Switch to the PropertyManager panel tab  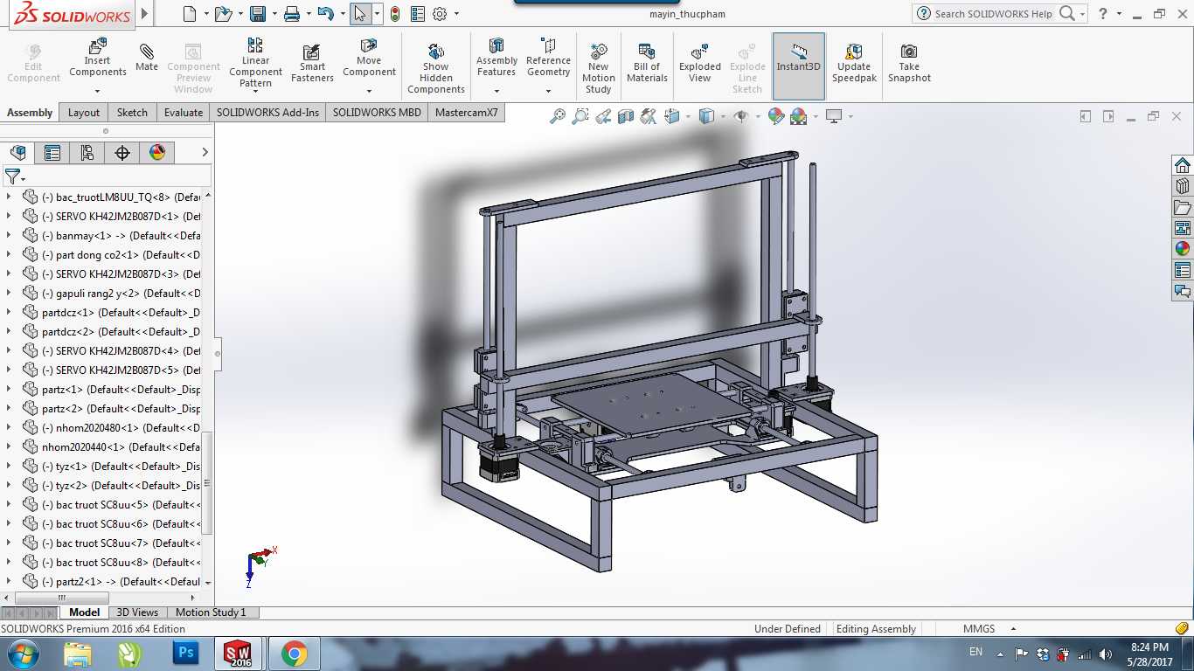[x=52, y=153]
